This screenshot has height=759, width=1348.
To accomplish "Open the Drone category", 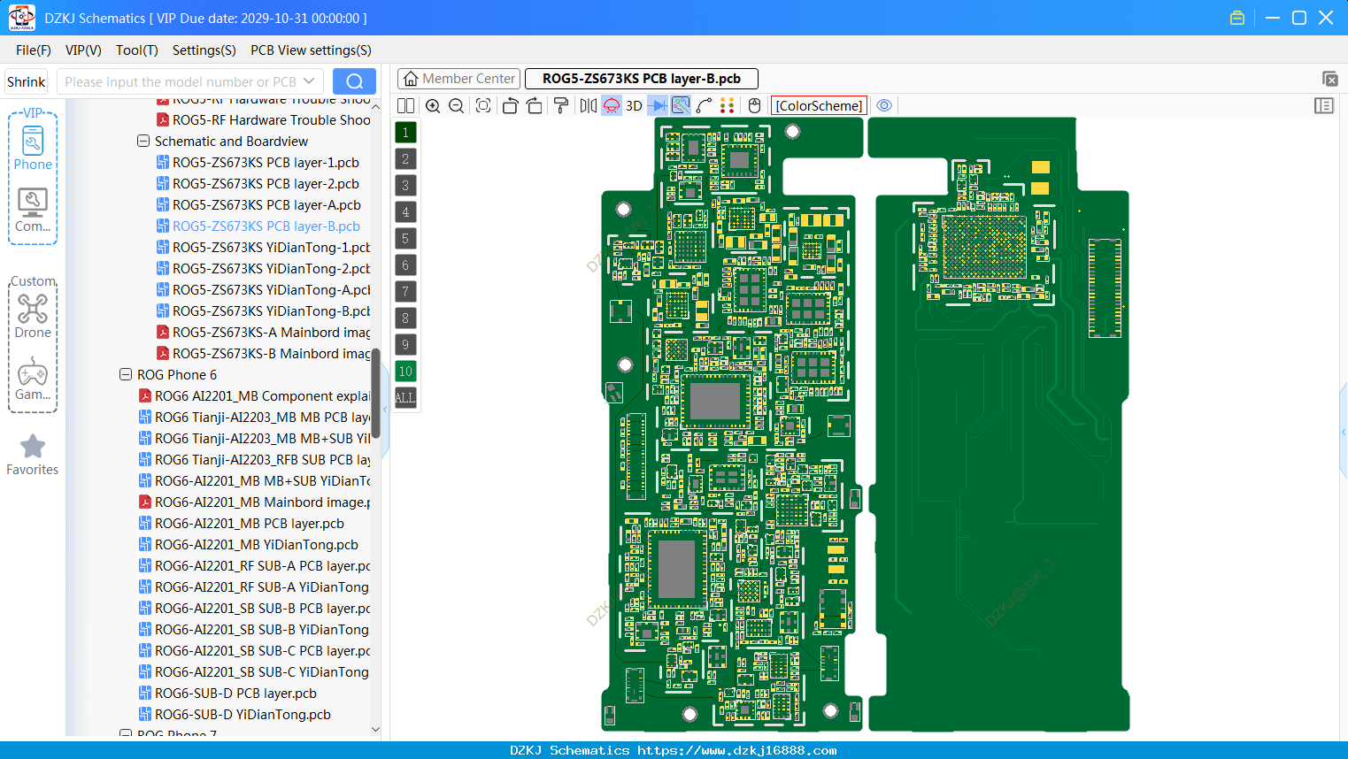I will 33,316.
